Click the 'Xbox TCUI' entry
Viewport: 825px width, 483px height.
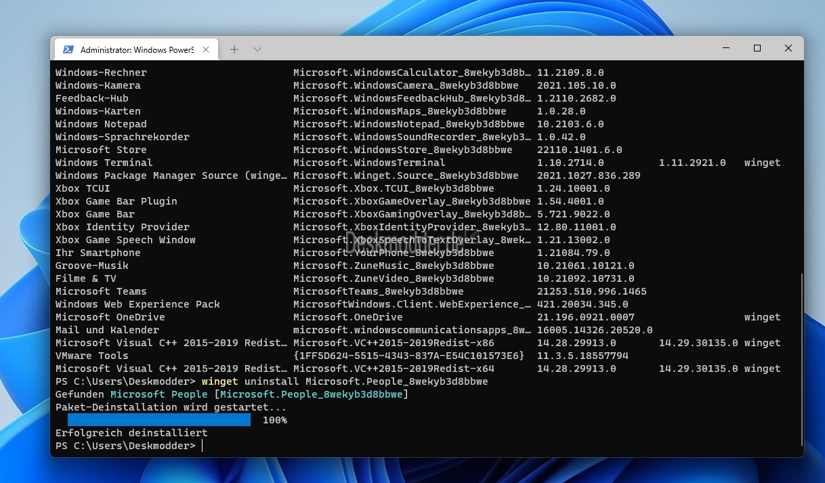coord(83,188)
